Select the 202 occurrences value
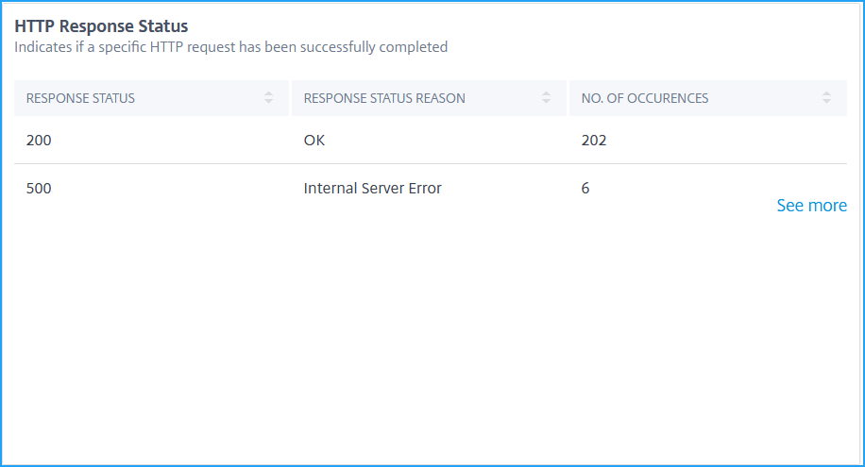The image size is (865, 467). coord(594,140)
